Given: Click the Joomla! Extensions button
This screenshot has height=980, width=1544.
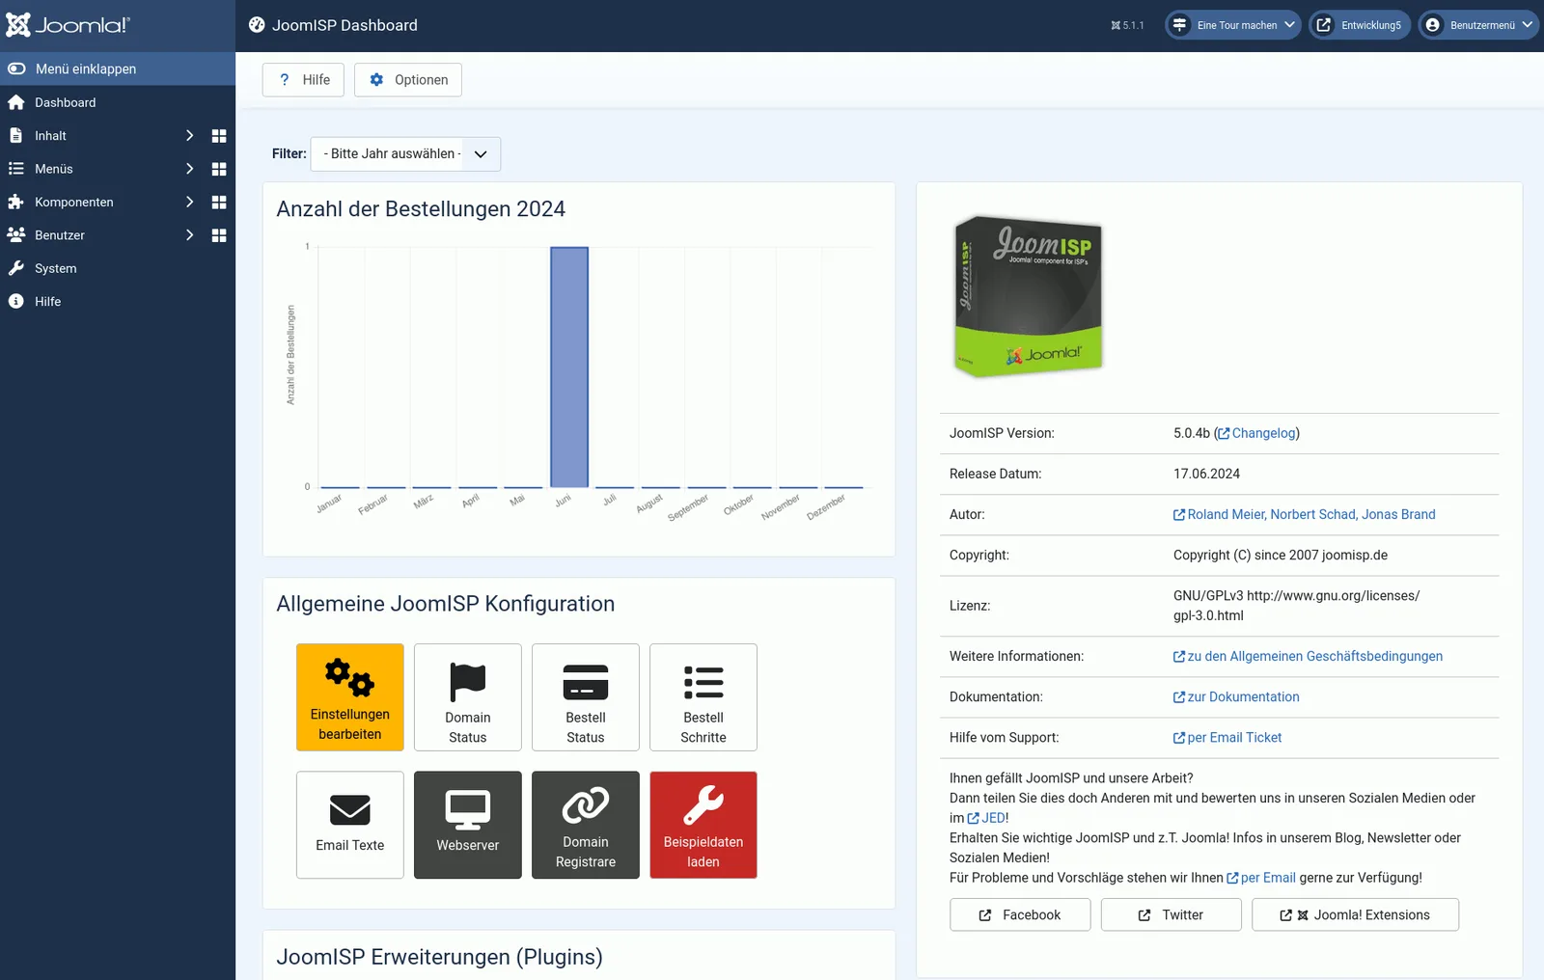Looking at the screenshot, I should tap(1355, 915).
